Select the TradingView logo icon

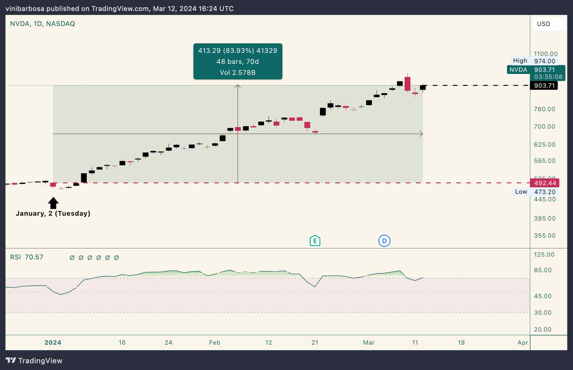(x=10, y=361)
